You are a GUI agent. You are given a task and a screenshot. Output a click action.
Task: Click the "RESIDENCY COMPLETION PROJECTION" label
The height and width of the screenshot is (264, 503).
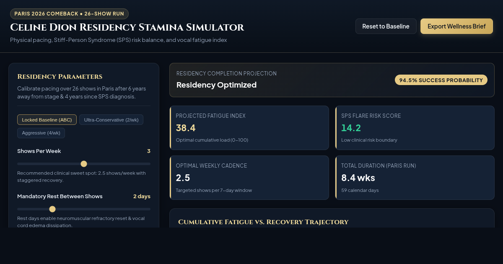pos(227,73)
